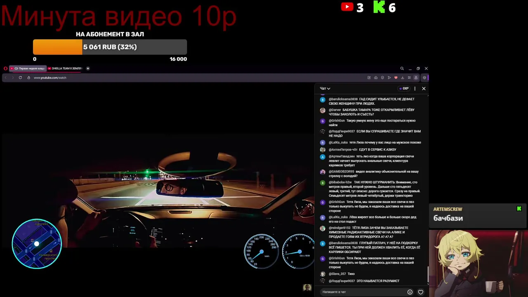Click the @bibaboba-h2w username
Screen dimensions: 528x297
click(x=340, y=182)
